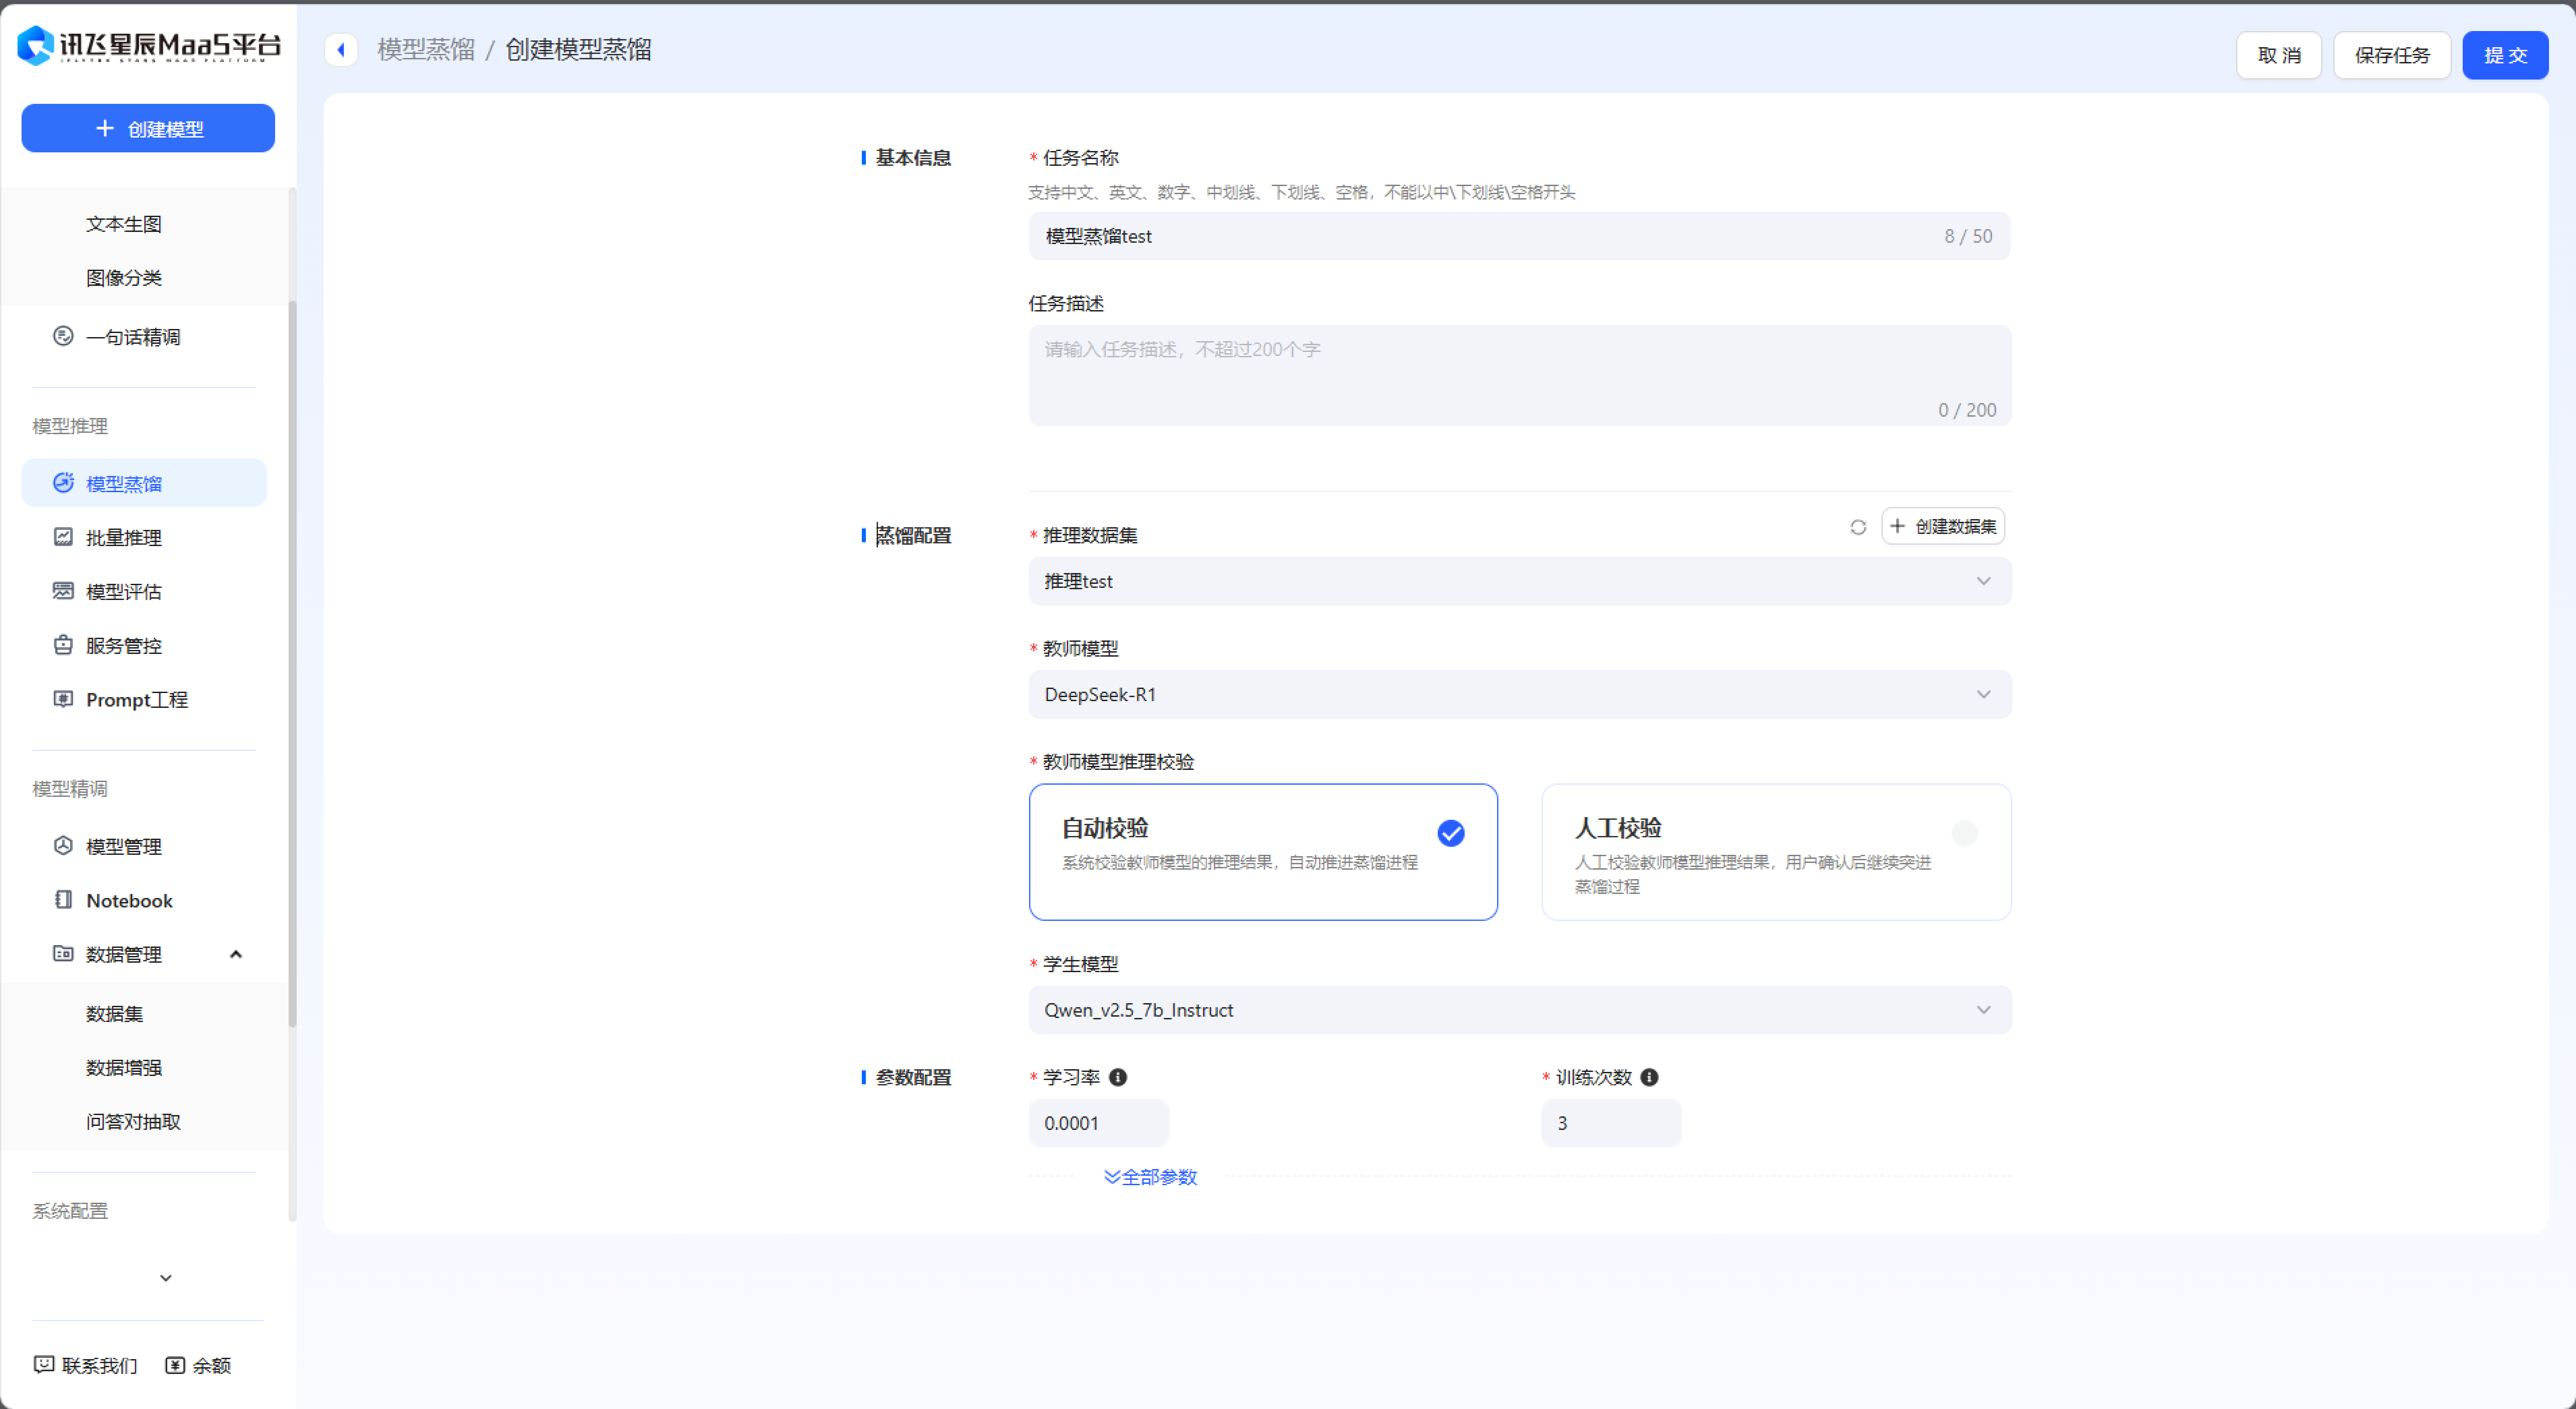Image resolution: width=2576 pixels, height=1409 pixels.
Task: Expand 全部参数 section
Action: (x=1150, y=1177)
